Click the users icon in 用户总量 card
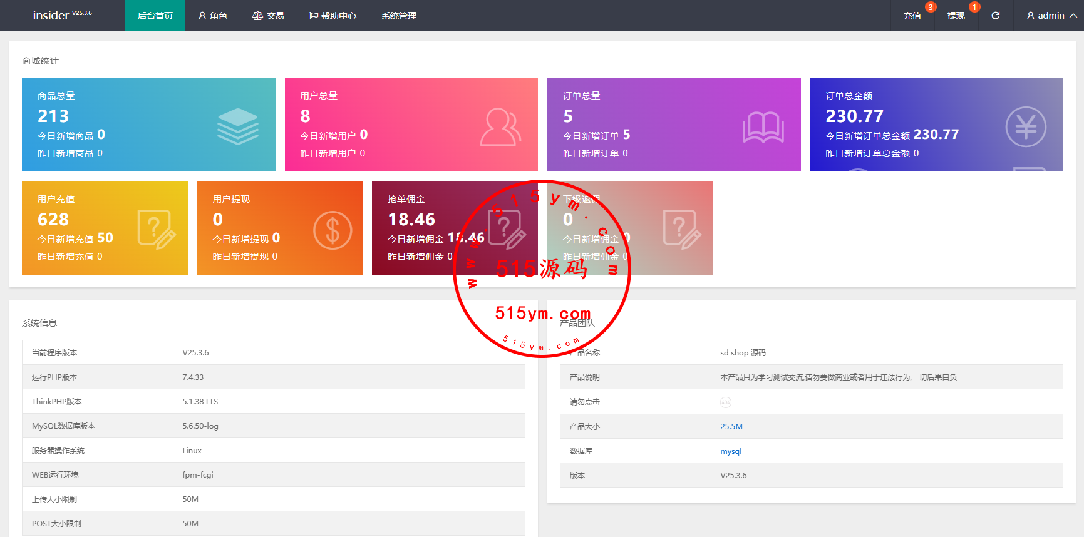Viewport: 1084px width, 537px height. pyautogui.click(x=500, y=127)
